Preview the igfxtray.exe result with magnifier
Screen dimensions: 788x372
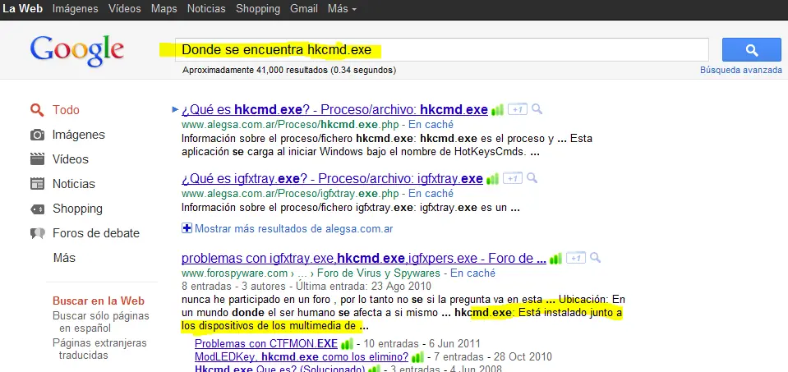coord(532,177)
